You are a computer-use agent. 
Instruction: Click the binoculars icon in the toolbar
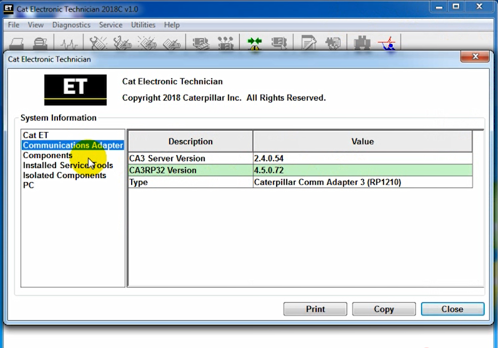click(x=363, y=43)
